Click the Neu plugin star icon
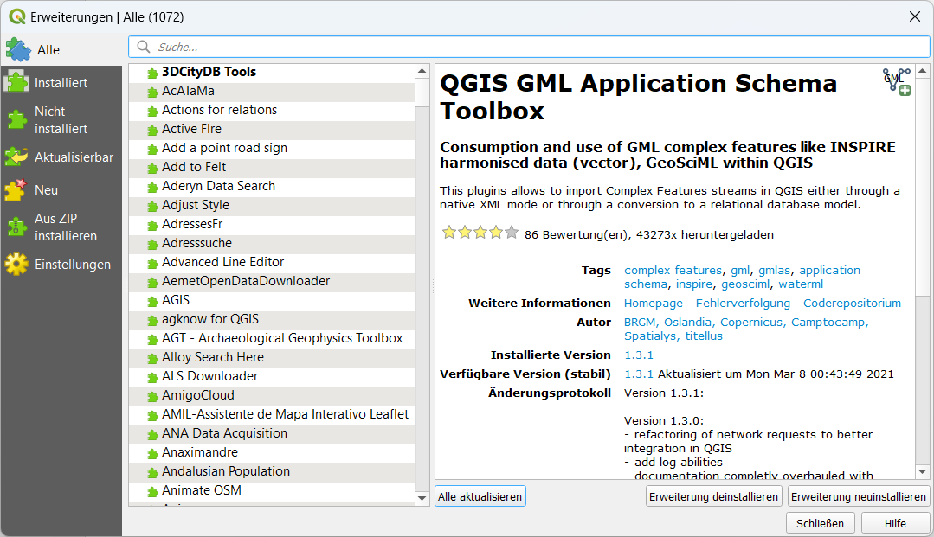 [17, 189]
